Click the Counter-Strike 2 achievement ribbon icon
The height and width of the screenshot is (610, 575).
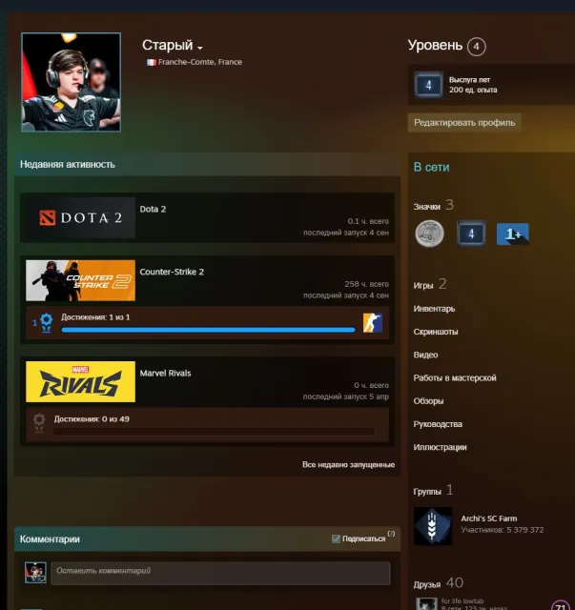click(47, 322)
